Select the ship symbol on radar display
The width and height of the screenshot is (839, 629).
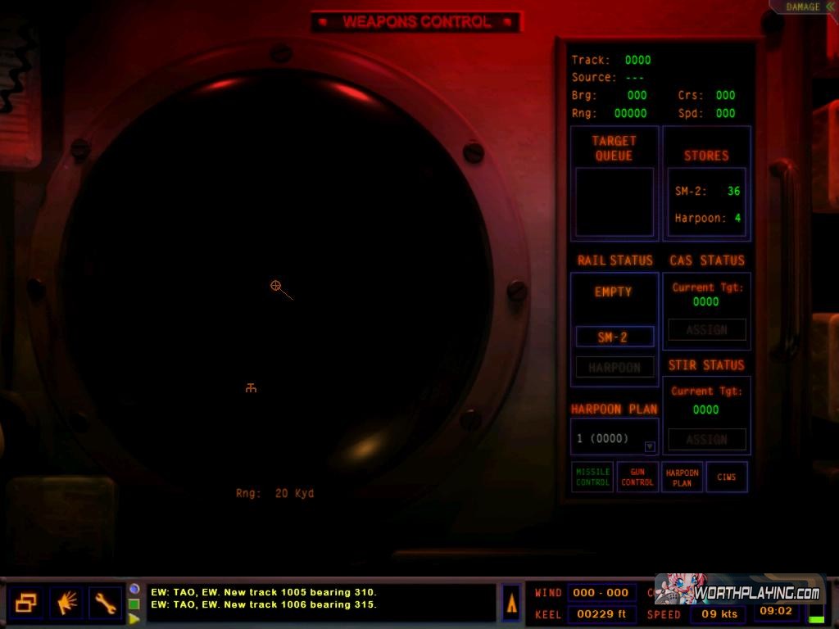[251, 388]
